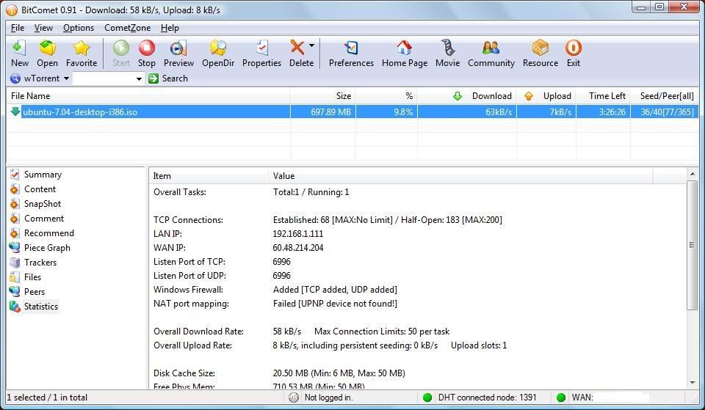Open the File menu
Screen dimensions: 705x410
coord(18,28)
